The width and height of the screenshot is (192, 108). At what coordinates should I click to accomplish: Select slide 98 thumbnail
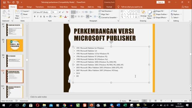[15, 45]
